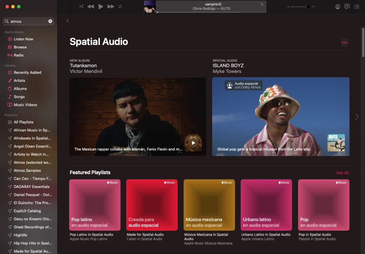Click Urbano Latino in Spatial Audio title
The height and width of the screenshot is (254, 365).
(266, 235)
